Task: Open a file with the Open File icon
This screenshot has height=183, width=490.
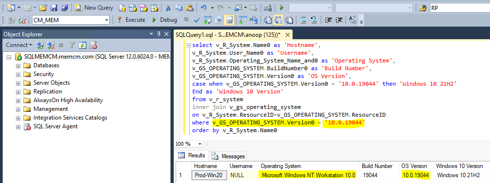Action: (x=43, y=8)
